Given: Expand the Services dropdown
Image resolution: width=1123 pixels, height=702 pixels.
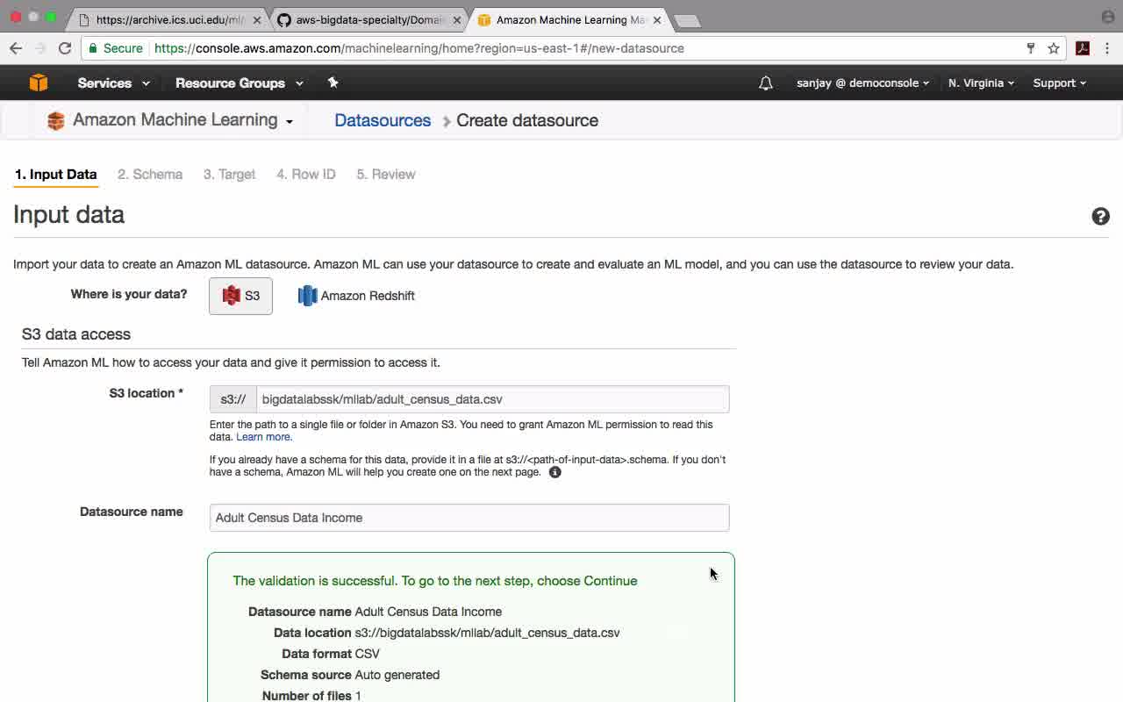Looking at the screenshot, I should coord(113,82).
